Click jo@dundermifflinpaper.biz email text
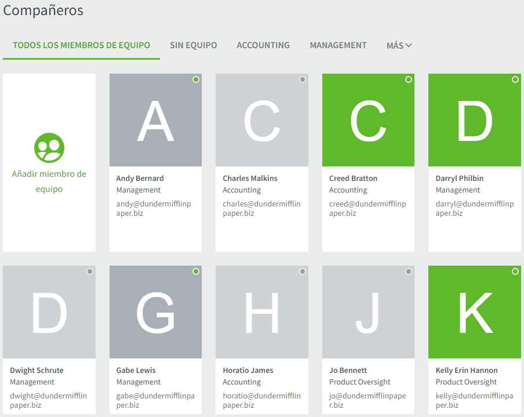 (x=367, y=400)
